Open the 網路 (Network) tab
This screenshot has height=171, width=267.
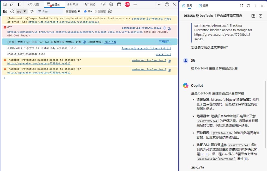point(90,4)
